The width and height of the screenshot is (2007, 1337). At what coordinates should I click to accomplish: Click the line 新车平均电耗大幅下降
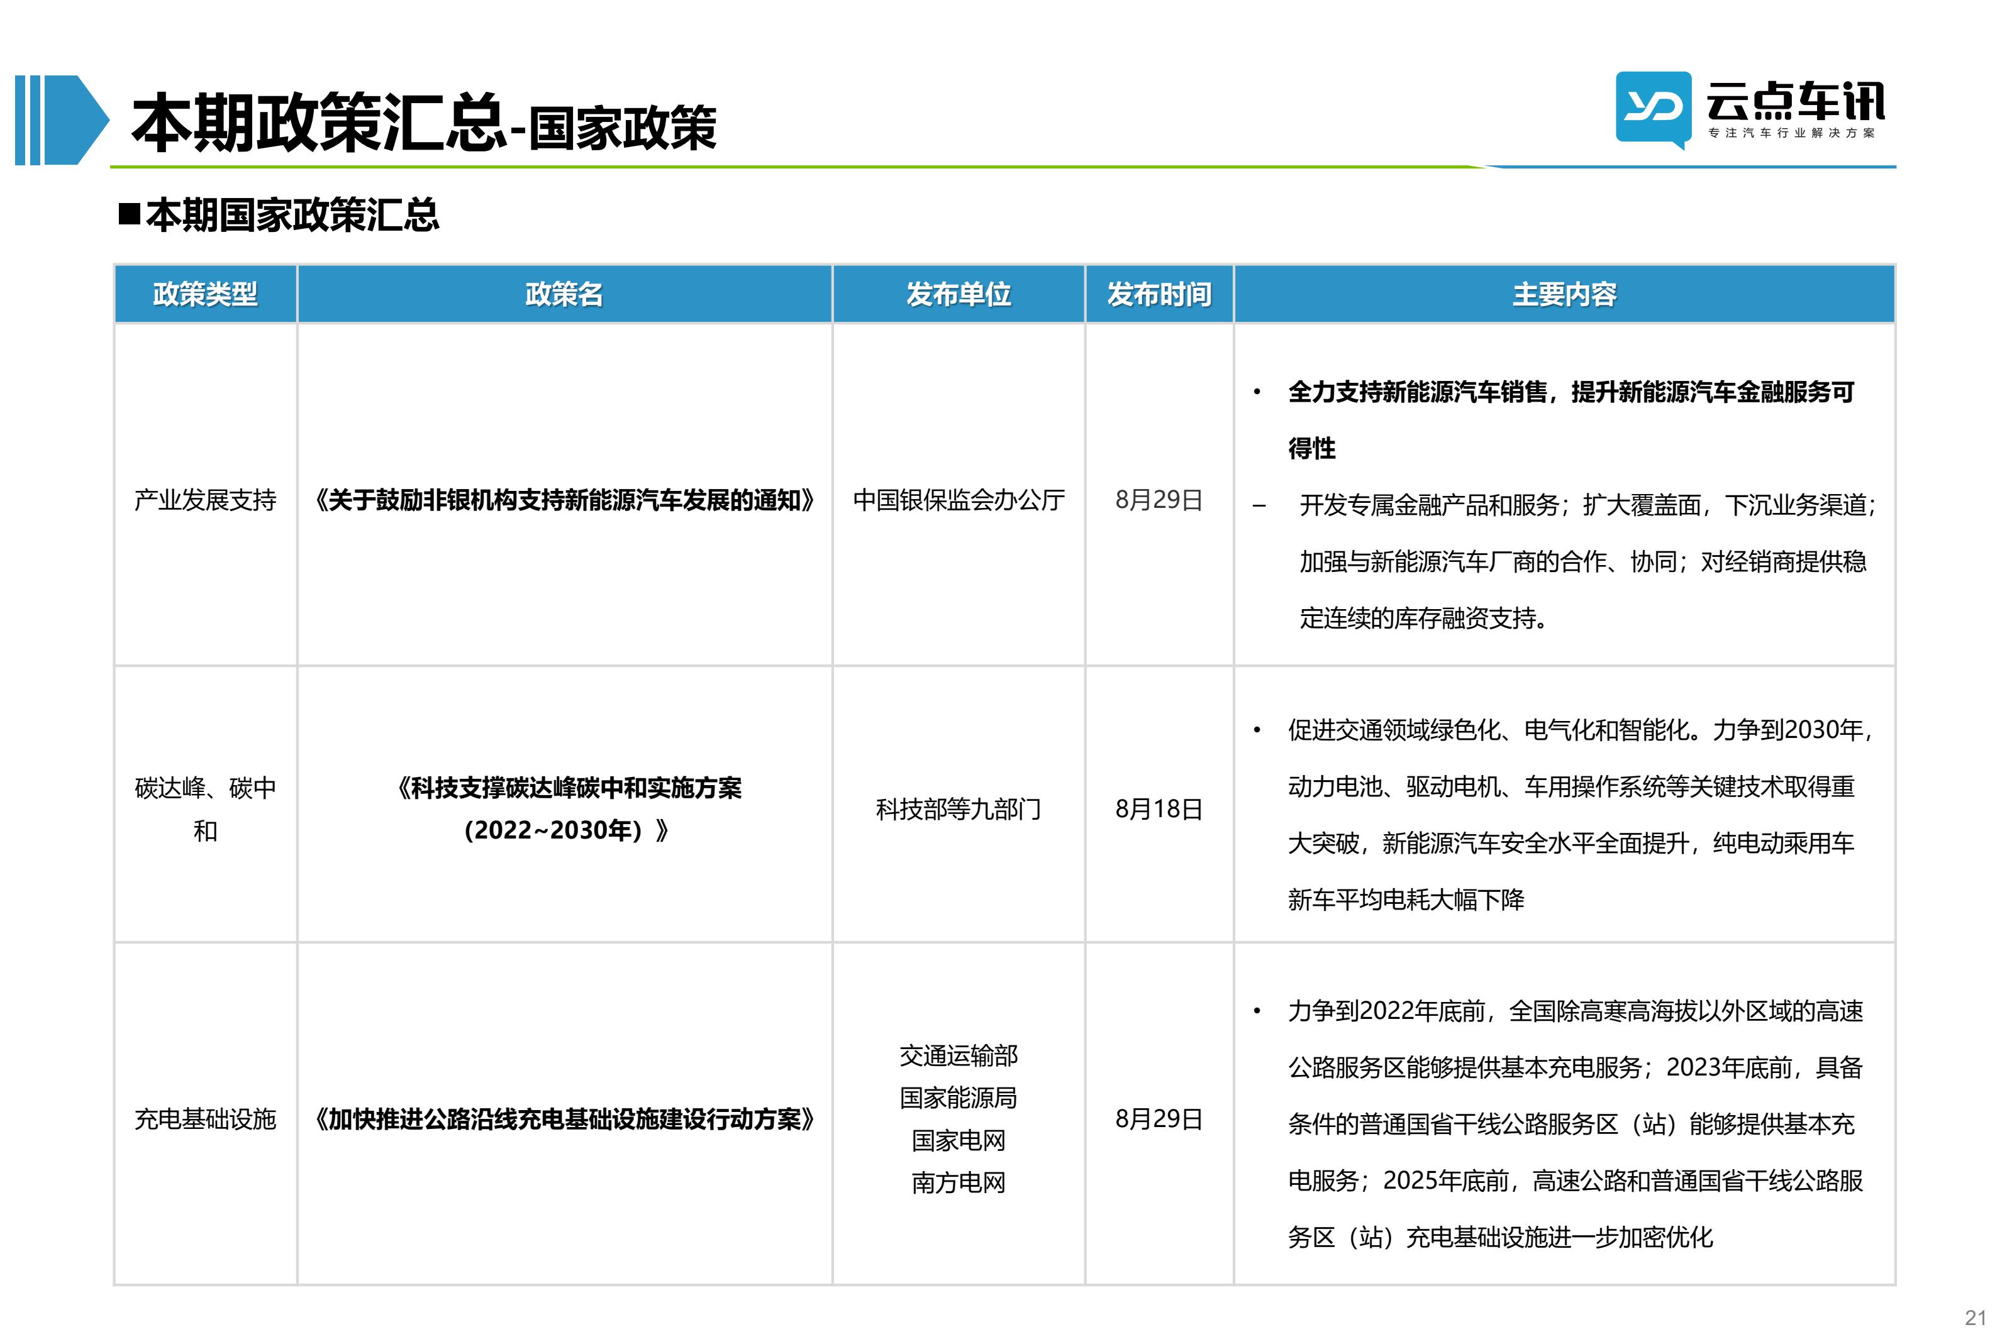[1406, 900]
